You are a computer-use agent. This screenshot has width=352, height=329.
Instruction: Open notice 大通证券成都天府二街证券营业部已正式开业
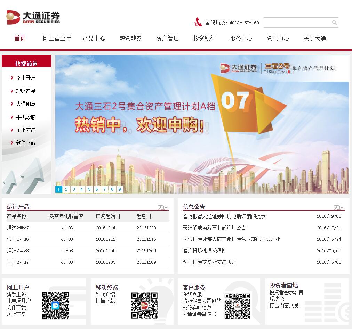pos(231,239)
